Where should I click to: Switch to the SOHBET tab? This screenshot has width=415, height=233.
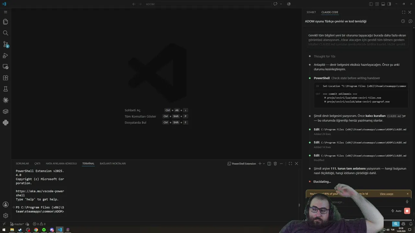click(311, 12)
